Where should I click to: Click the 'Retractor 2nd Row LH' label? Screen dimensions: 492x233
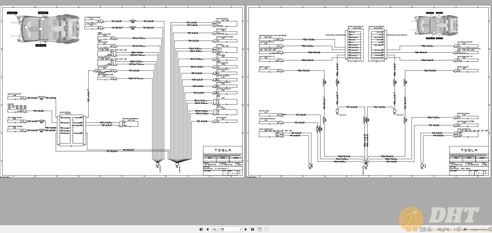pos(223,69)
